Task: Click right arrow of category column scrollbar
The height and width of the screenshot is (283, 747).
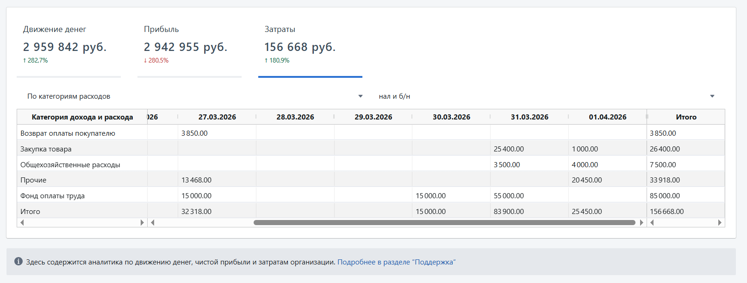Action: click(x=142, y=223)
